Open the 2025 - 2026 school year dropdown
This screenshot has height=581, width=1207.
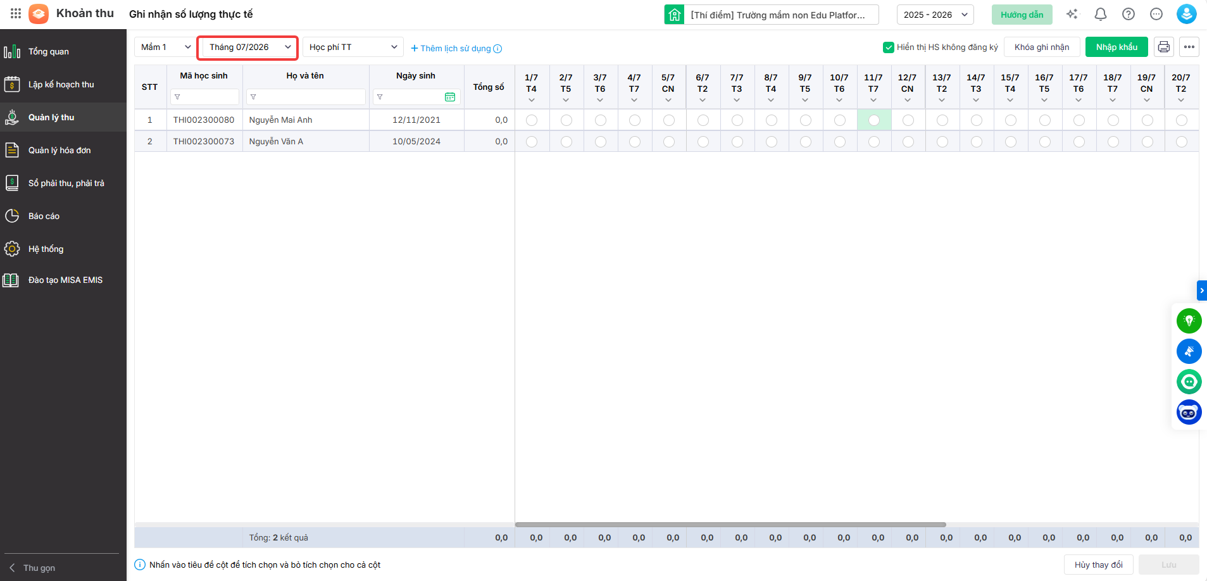tap(935, 15)
